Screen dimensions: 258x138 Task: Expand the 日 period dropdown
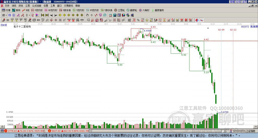(6, 15)
